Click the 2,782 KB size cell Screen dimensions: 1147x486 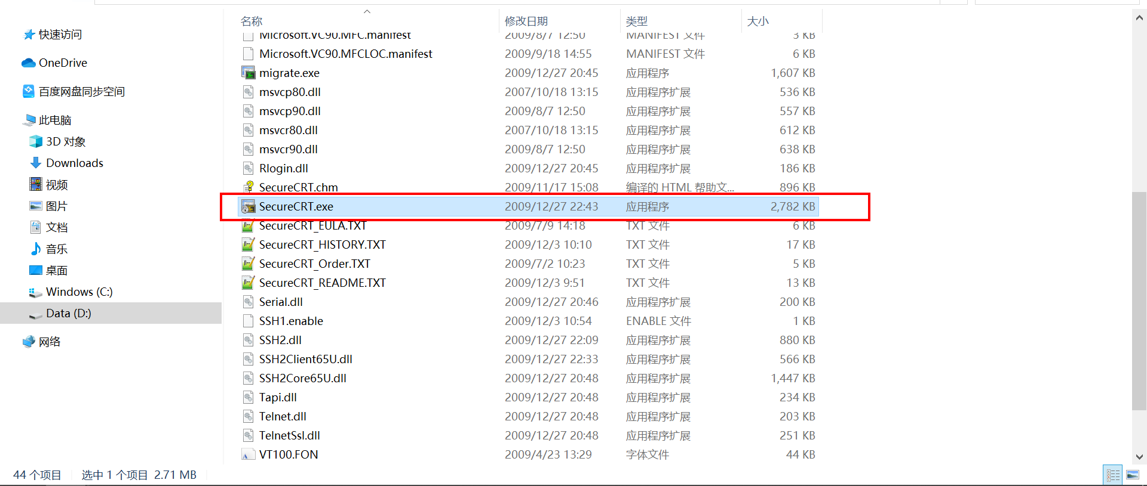point(793,206)
